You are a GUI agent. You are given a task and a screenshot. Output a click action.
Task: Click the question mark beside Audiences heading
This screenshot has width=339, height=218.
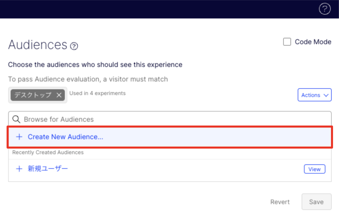(74, 46)
